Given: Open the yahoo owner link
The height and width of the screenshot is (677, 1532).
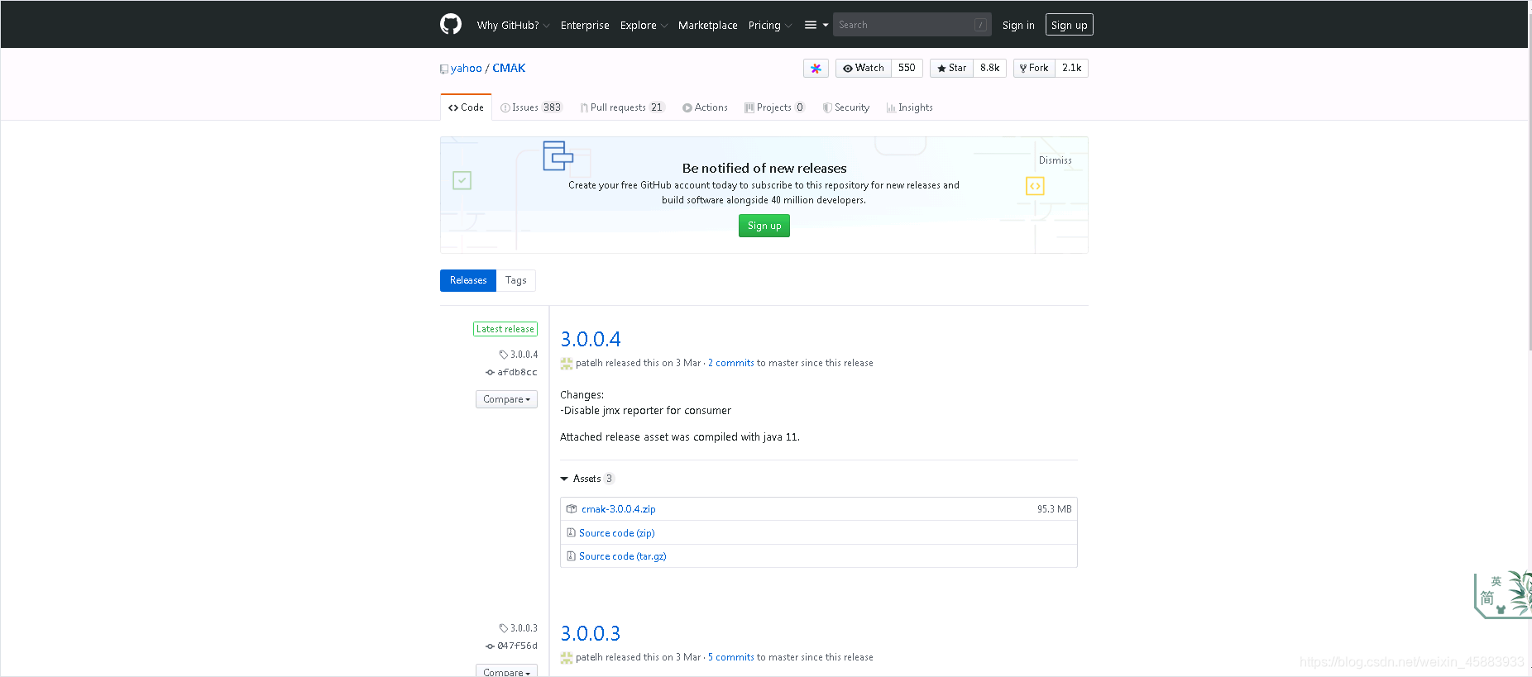Looking at the screenshot, I should [x=467, y=69].
